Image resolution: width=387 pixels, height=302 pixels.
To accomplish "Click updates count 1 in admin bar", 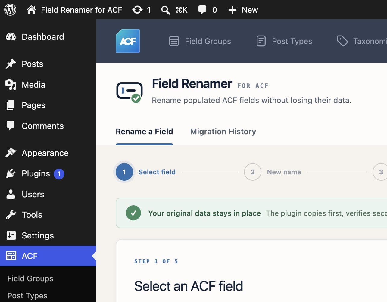I will 148,10.
